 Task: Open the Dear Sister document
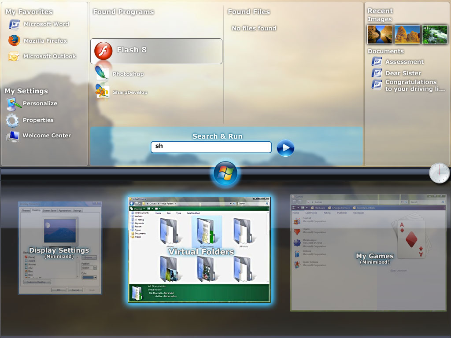pyautogui.click(x=396, y=73)
